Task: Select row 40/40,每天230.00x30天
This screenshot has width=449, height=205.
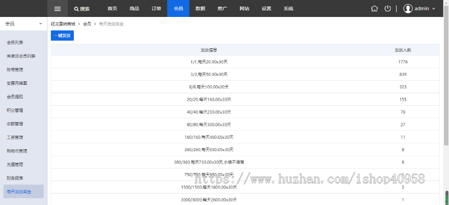Action: tap(245, 112)
